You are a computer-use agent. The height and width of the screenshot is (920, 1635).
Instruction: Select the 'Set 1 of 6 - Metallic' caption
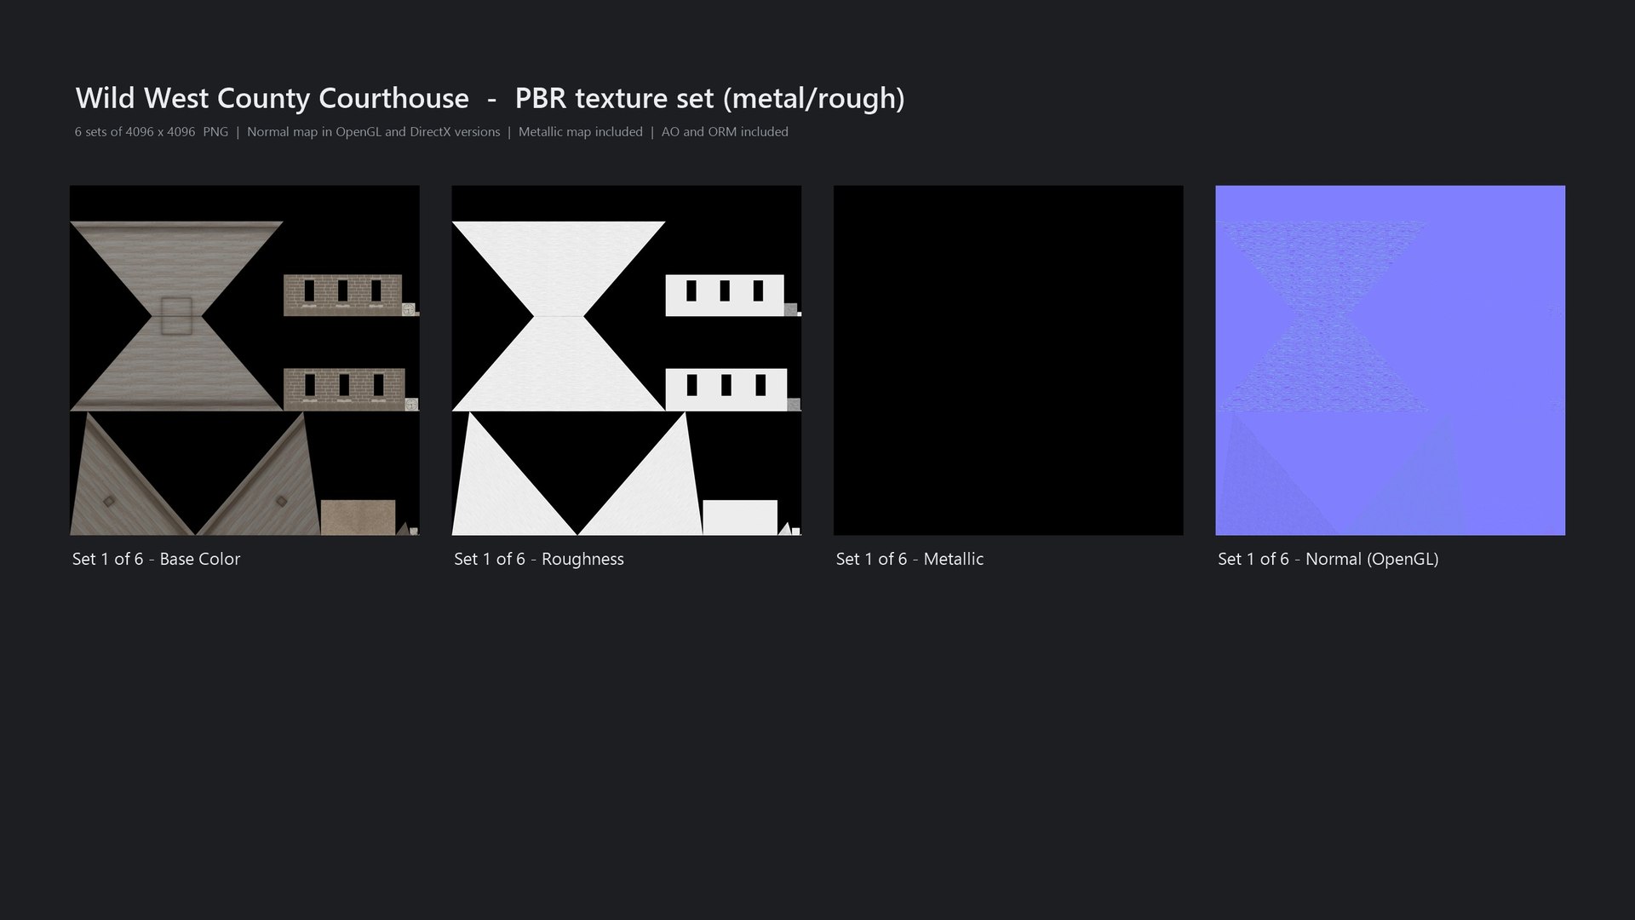(x=909, y=559)
